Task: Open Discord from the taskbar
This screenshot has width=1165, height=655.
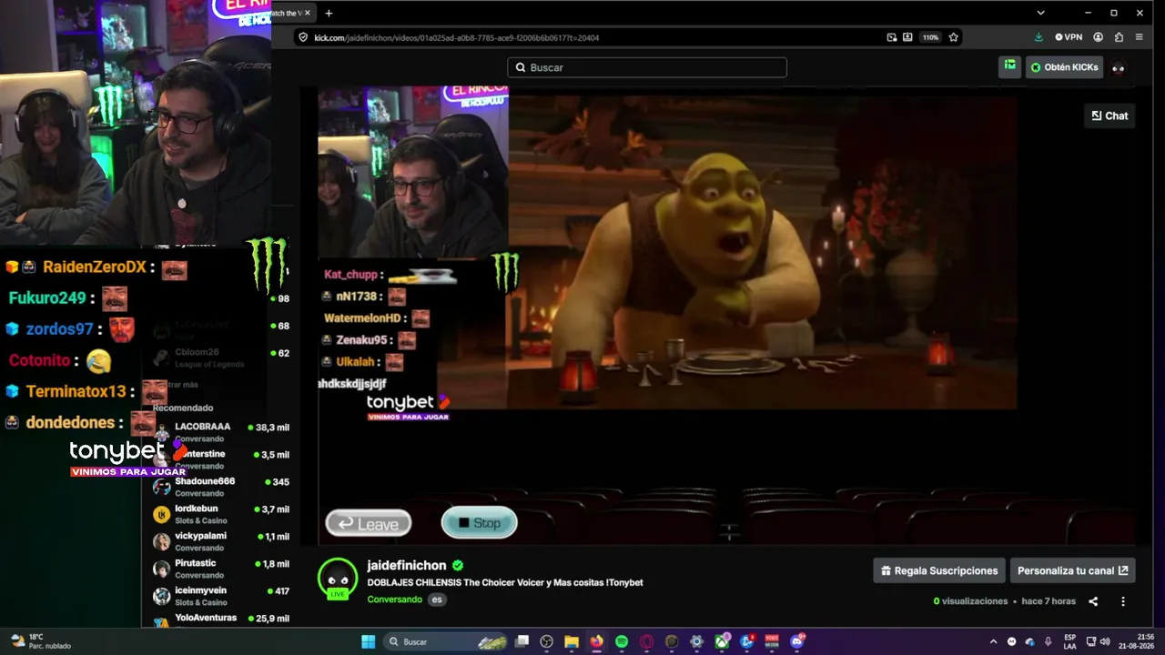Action: point(797,641)
